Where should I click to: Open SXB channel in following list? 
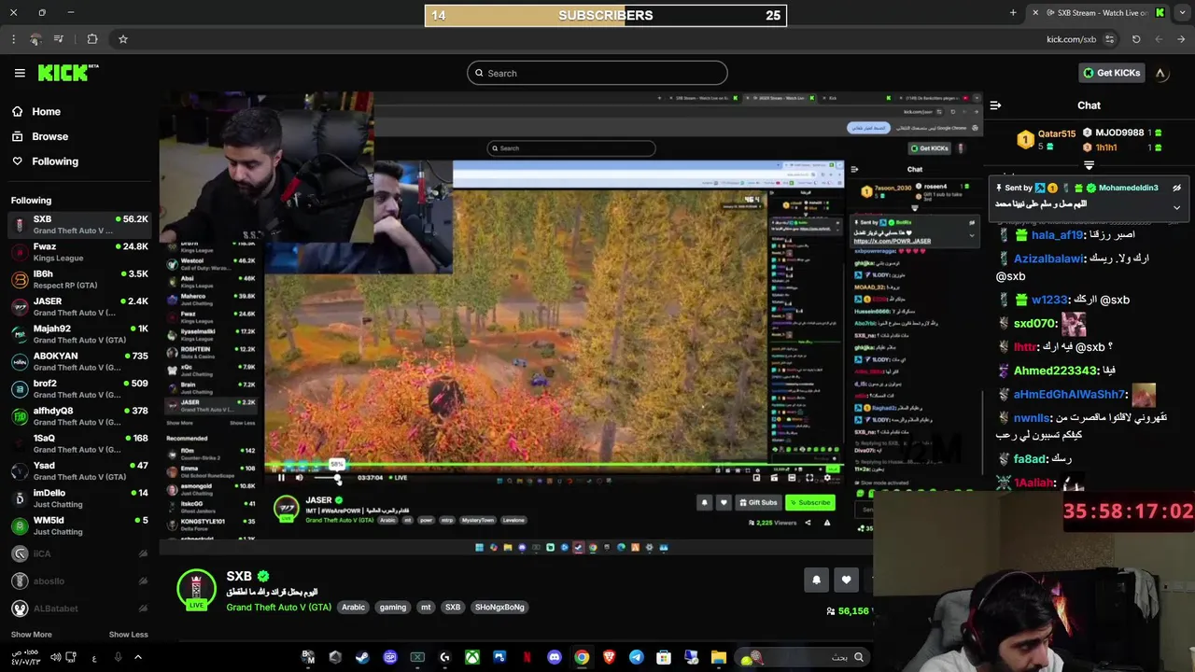tap(79, 224)
